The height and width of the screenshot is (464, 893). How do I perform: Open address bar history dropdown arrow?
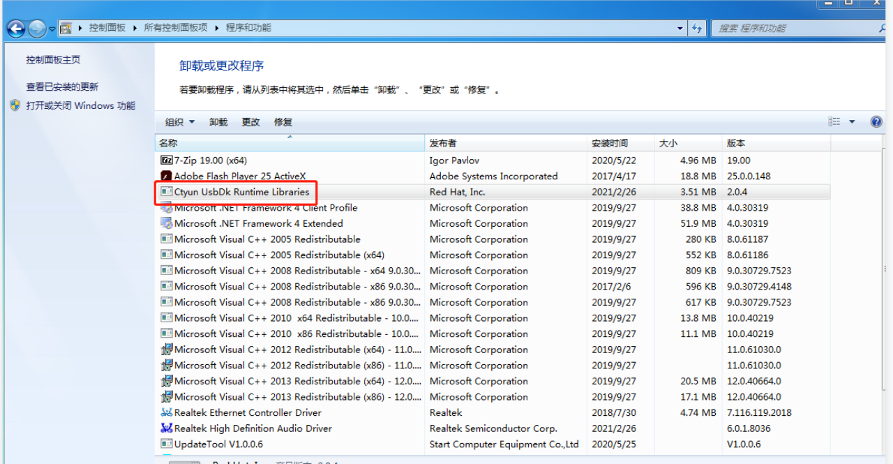click(x=680, y=29)
